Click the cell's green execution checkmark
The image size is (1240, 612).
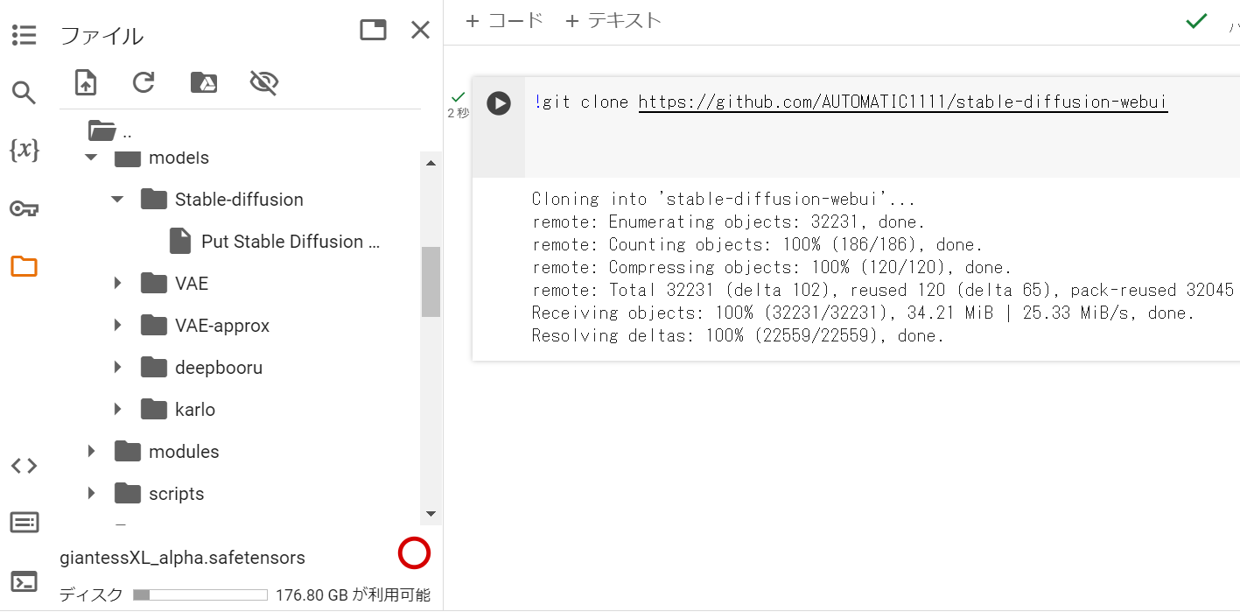click(x=458, y=96)
